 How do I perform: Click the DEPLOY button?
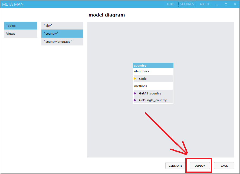(x=199, y=165)
